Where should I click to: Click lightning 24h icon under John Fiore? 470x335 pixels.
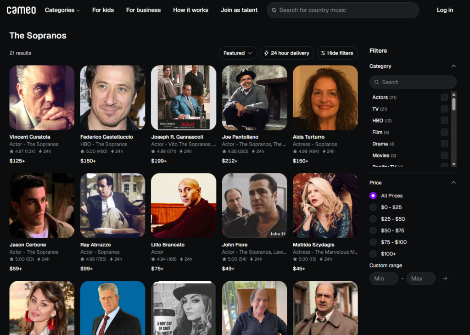pyautogui.click(x=252, y=259)
